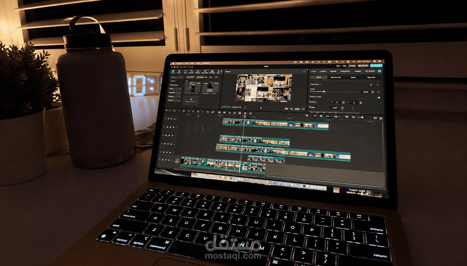Switch to the Audio tab
This screenshot has height=266, width=467.
[x=323, y=71]
